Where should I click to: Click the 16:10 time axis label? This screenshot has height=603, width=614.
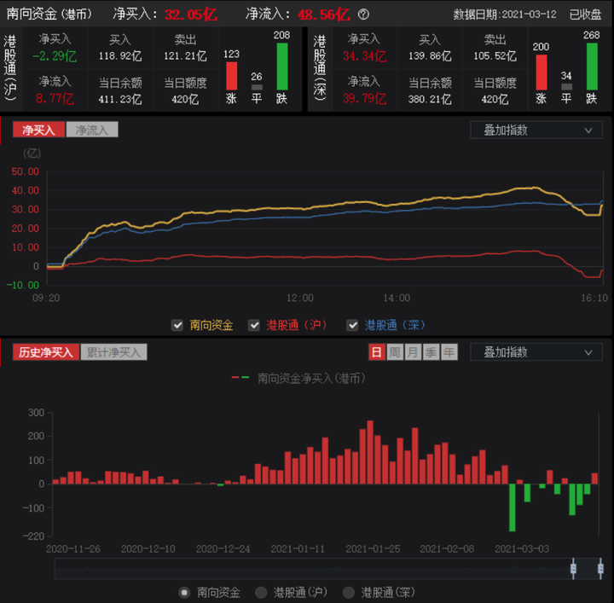coord(594,299)
